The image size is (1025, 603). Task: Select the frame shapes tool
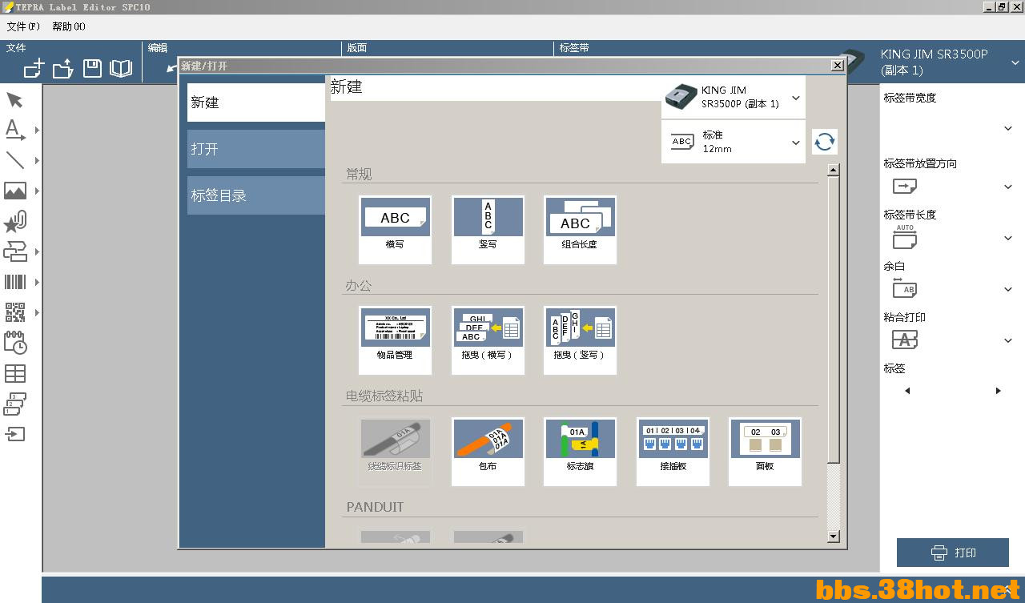14,251
